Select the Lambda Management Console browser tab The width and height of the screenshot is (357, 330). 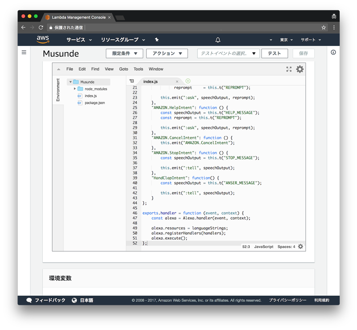[x=79, y=17]
